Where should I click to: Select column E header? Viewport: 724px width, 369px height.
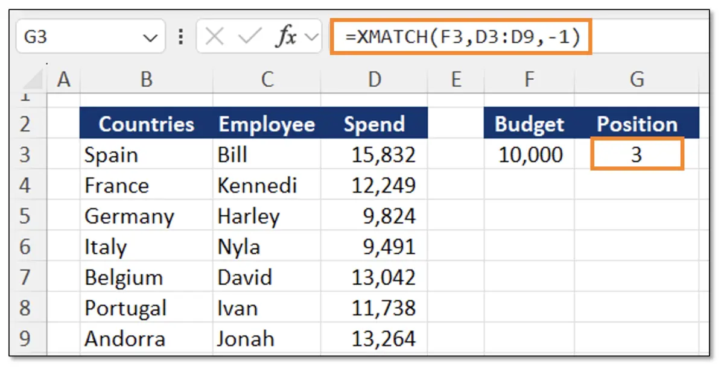[456, 79]
